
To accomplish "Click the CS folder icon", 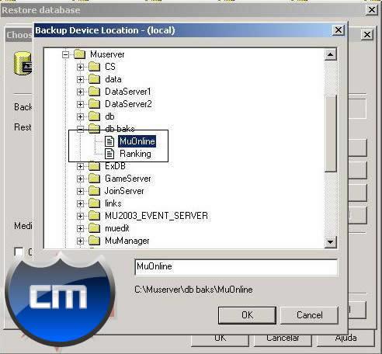I will (x=95, y=67).
